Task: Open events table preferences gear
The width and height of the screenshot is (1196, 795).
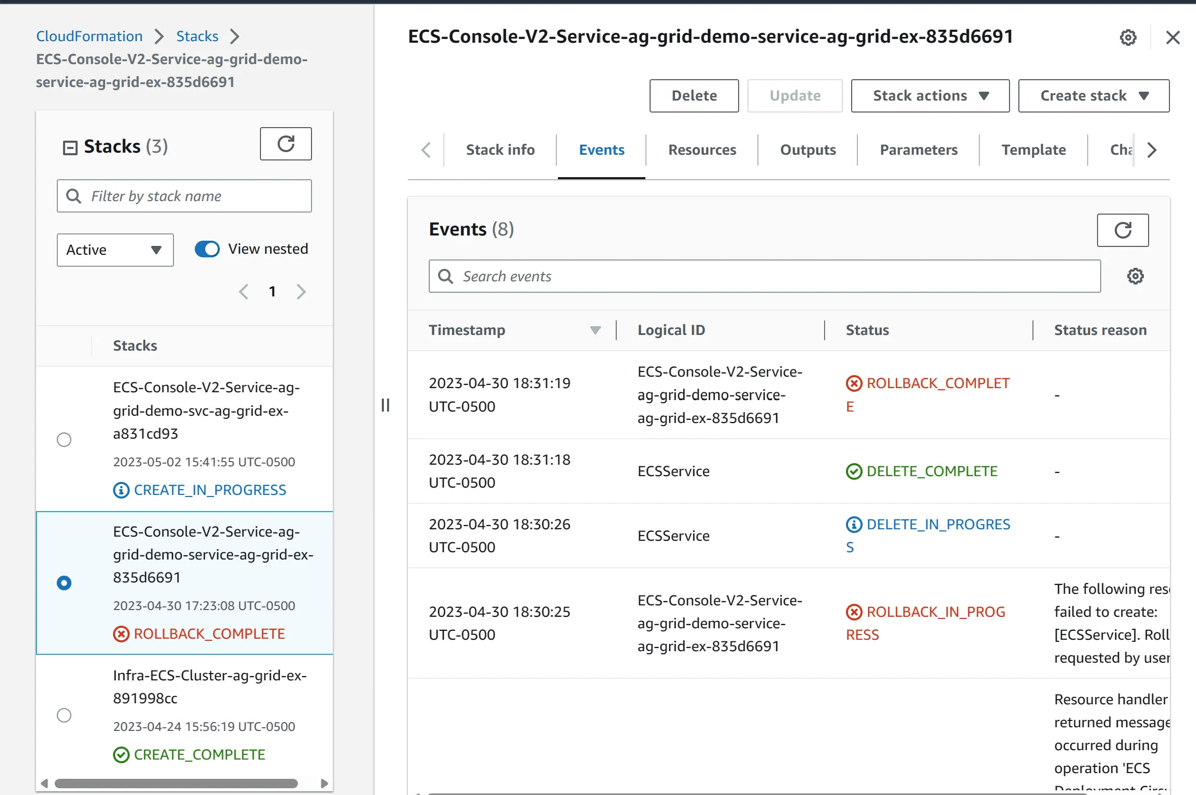Action: [1135, 276]
